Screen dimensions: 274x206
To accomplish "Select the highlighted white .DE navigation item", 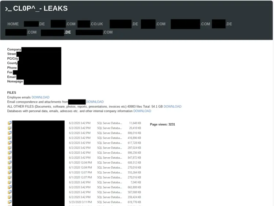I will coord(56,32).
